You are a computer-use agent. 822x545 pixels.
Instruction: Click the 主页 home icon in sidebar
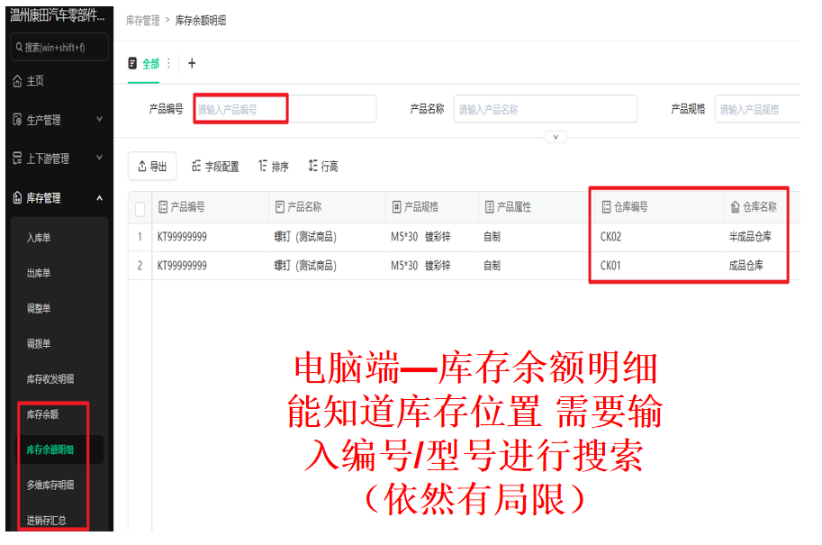(x=18, y=81)
